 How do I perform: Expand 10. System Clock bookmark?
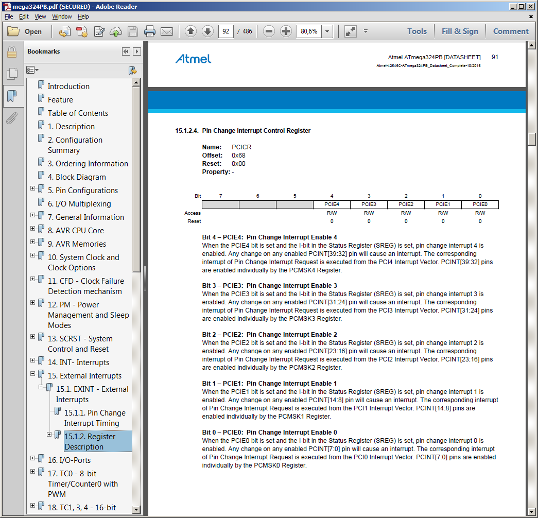(x=32, y=255)
